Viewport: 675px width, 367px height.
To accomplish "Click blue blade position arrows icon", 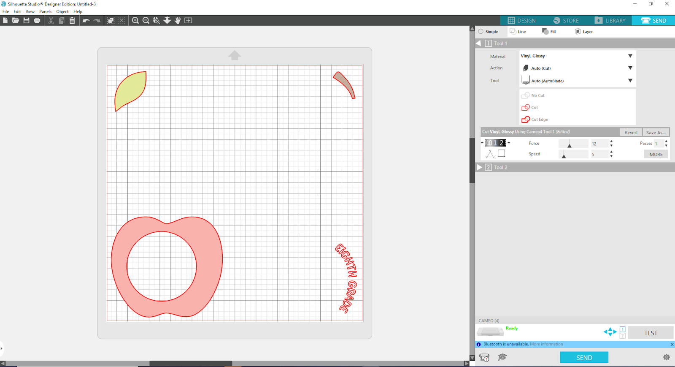I will click(x=610, y=332).
